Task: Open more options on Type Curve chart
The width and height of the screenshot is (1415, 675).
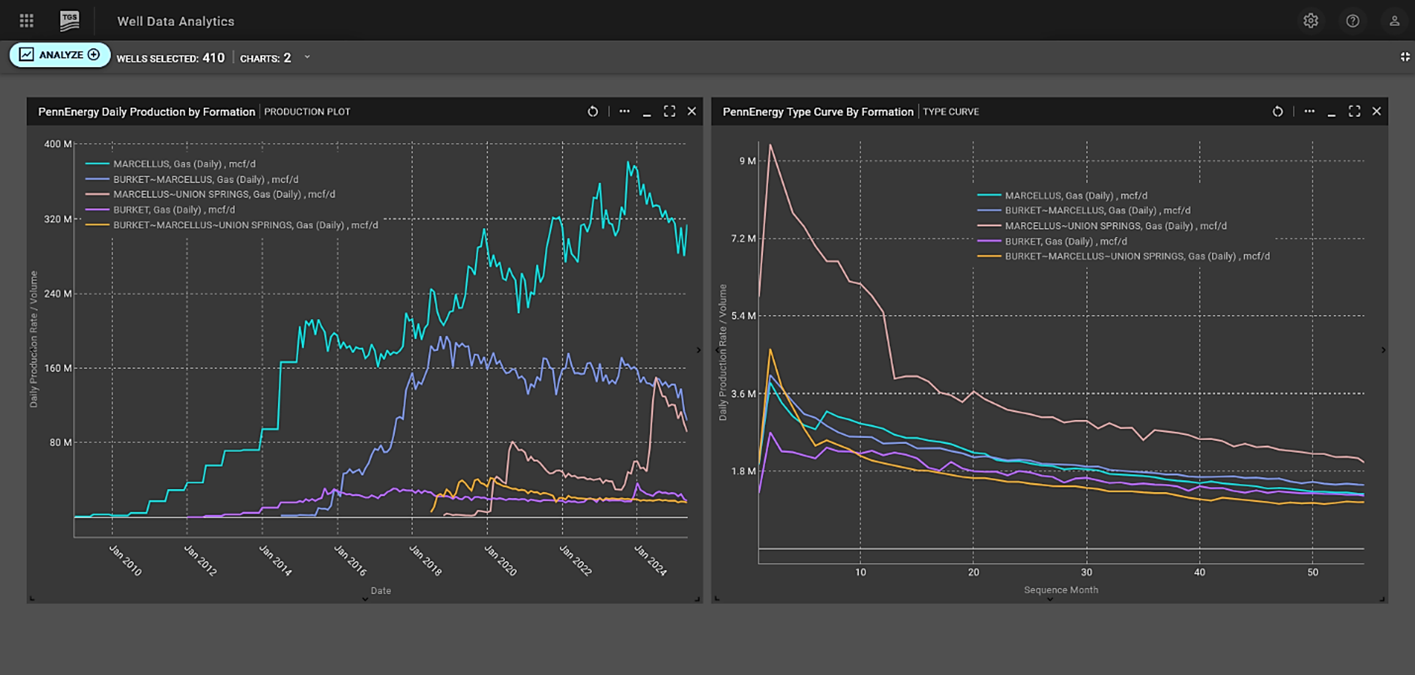Action: tap(1309, 111)
